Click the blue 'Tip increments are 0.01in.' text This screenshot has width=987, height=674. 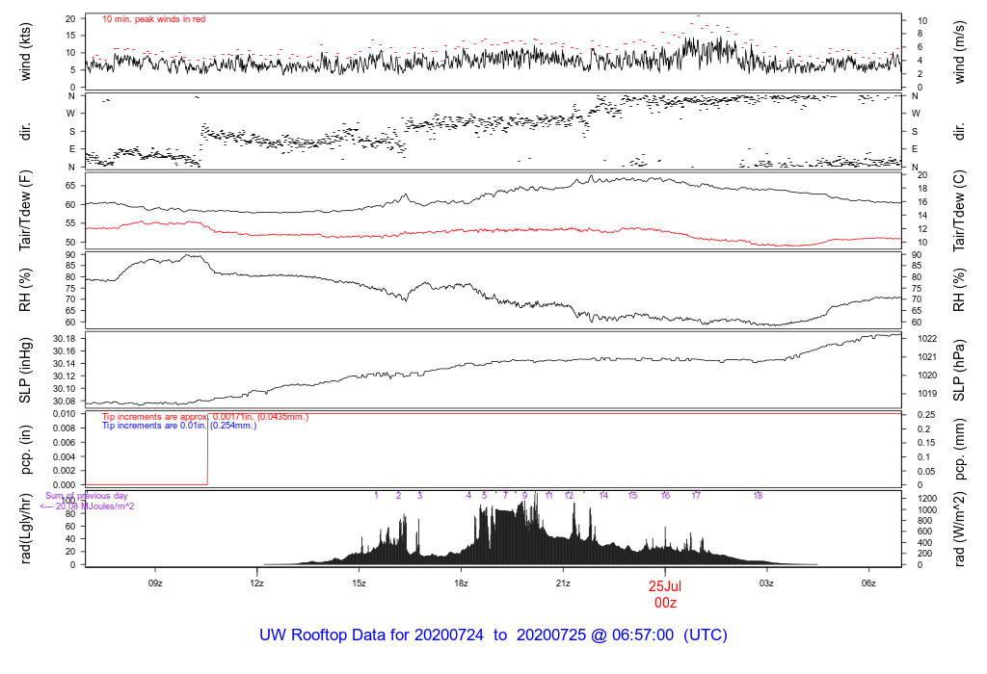pyautogui.click(x=179, y=426)
